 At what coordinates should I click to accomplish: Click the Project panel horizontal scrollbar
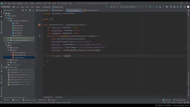click(14, 97)
